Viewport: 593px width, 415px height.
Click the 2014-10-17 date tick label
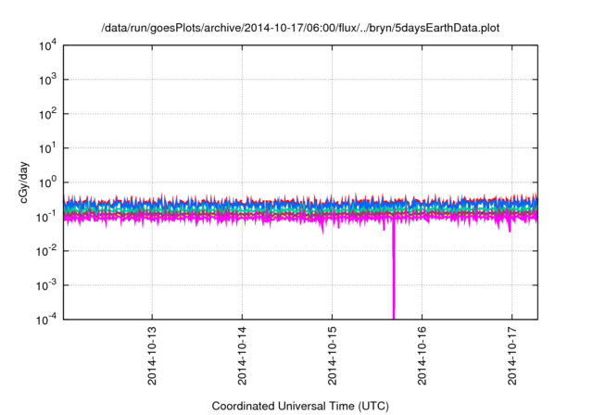point(512,356)
